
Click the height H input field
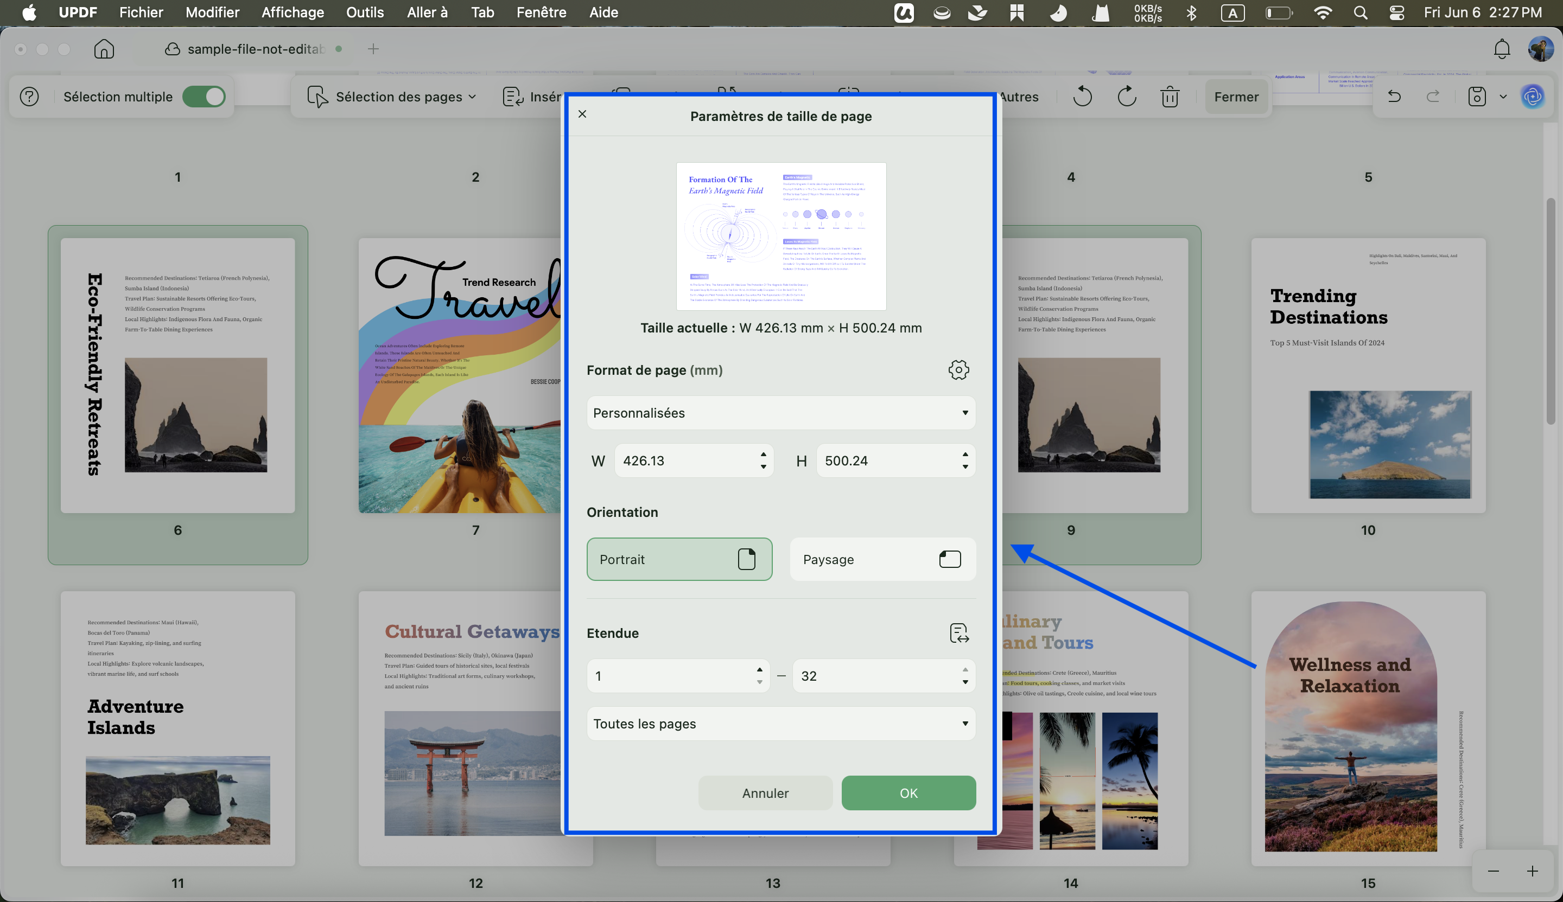895,460
